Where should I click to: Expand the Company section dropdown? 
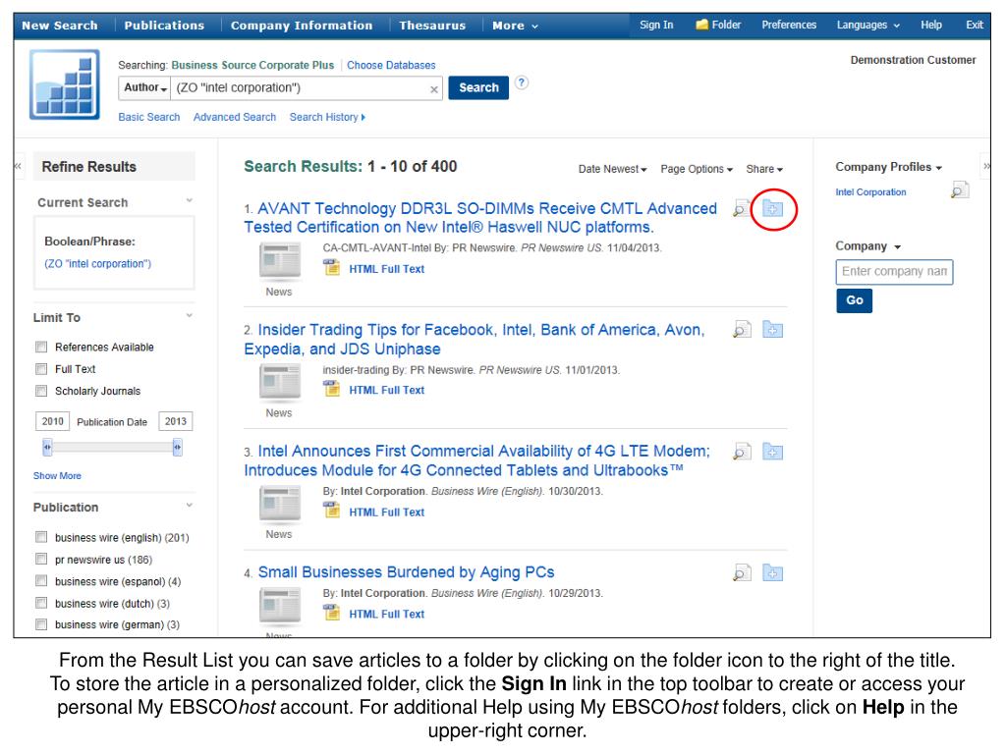(868, 246)
